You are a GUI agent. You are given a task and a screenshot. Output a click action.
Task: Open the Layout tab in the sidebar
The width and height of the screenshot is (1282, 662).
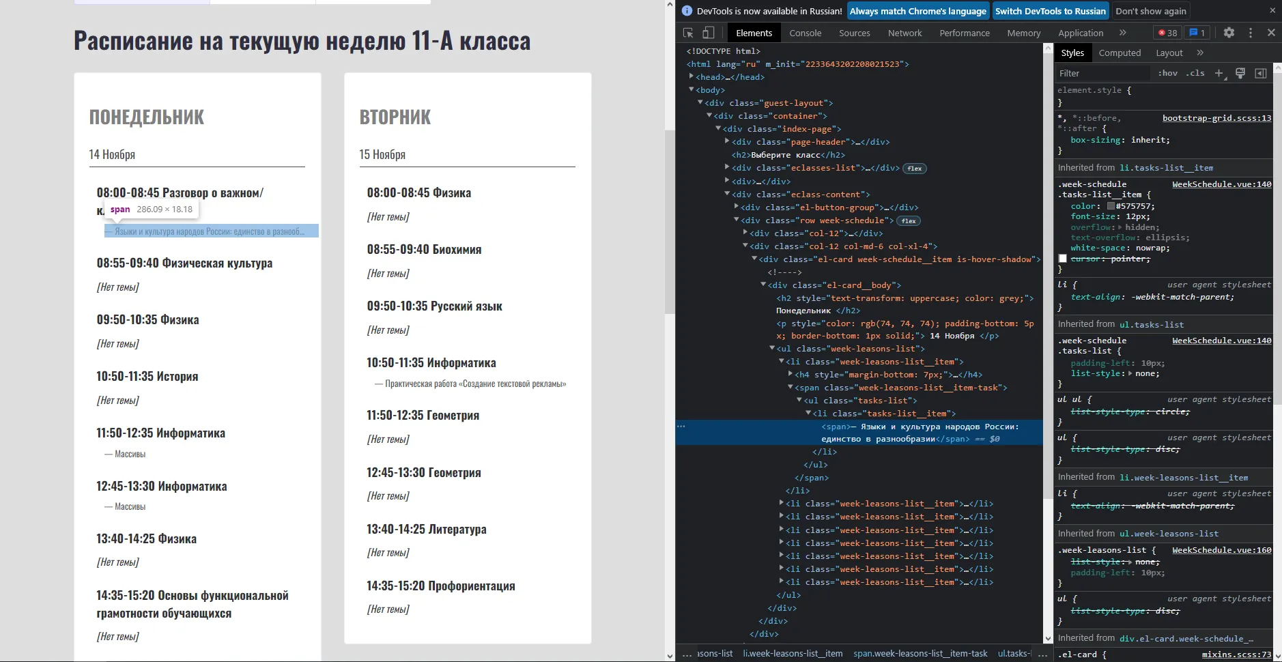click(x=1169, y=53)
